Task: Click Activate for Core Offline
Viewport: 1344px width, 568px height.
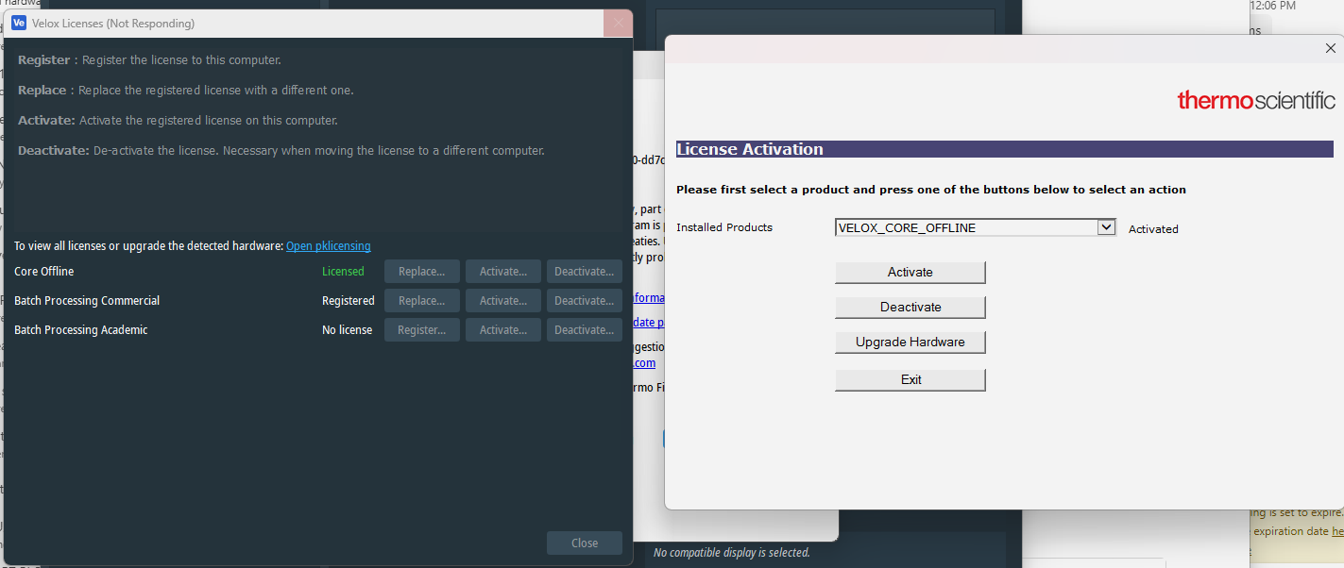Action: [x=503, y=272]
